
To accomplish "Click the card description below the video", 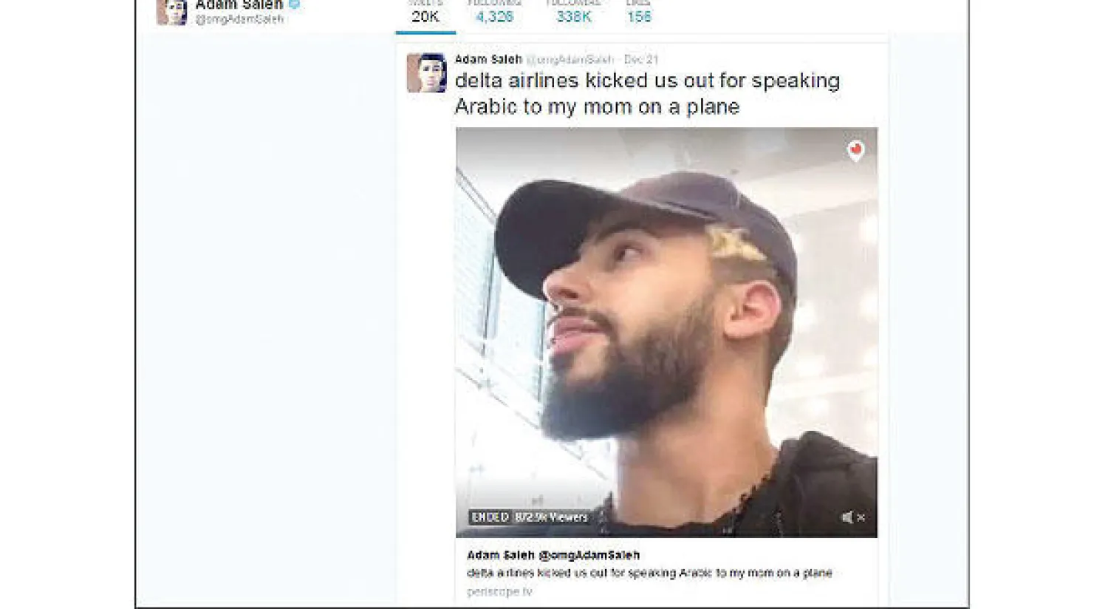I will click(x=649, y=573).
